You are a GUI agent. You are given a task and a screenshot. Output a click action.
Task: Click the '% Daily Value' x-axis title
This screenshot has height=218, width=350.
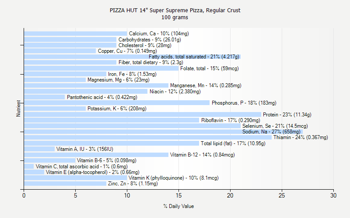(178, 206)
